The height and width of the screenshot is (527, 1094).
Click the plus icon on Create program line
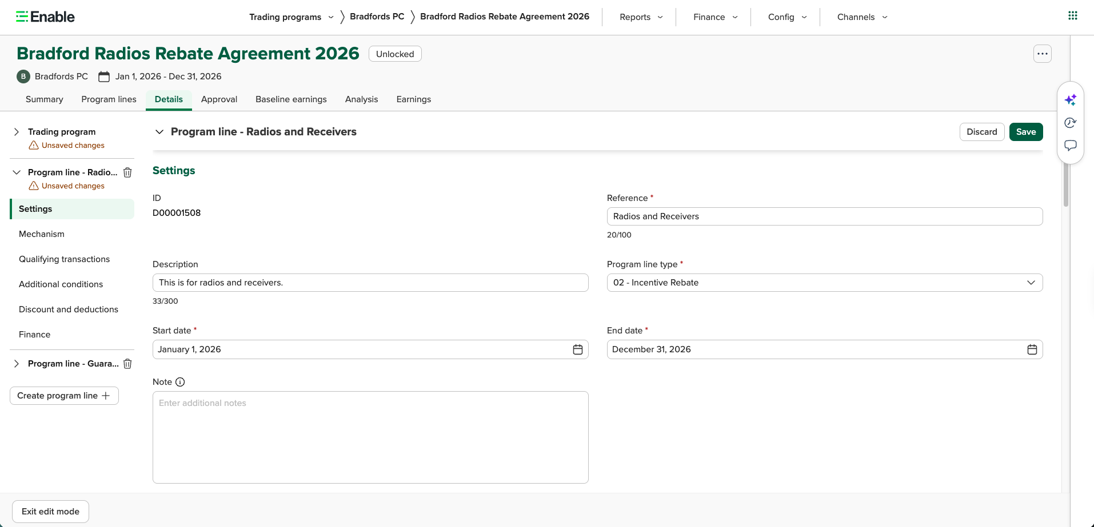pyautogui.click(x=106, y=396)
